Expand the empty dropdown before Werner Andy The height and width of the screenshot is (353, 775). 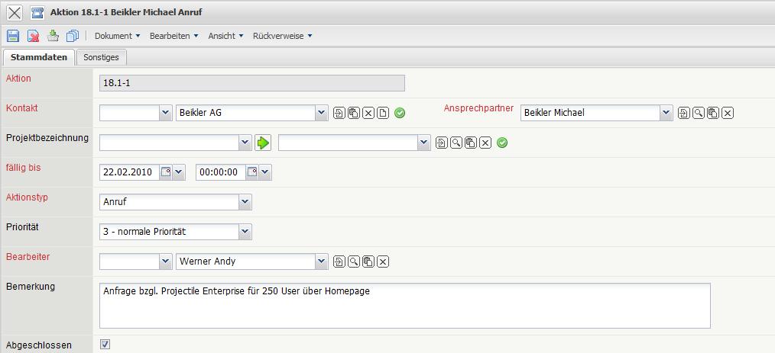pyautogui.click(x=165, y=262)
